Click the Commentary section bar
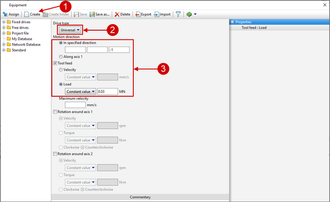 click(140, 198)
